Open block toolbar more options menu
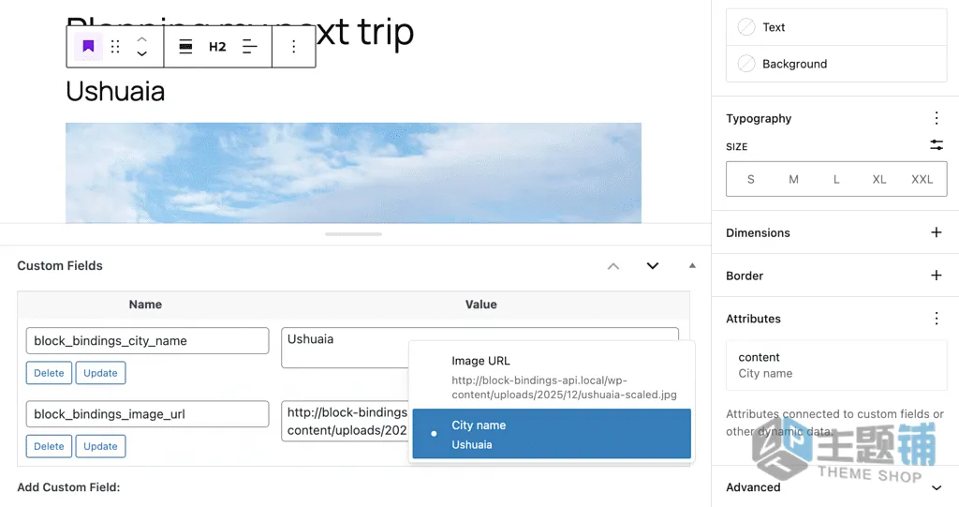 pos(293,47)
